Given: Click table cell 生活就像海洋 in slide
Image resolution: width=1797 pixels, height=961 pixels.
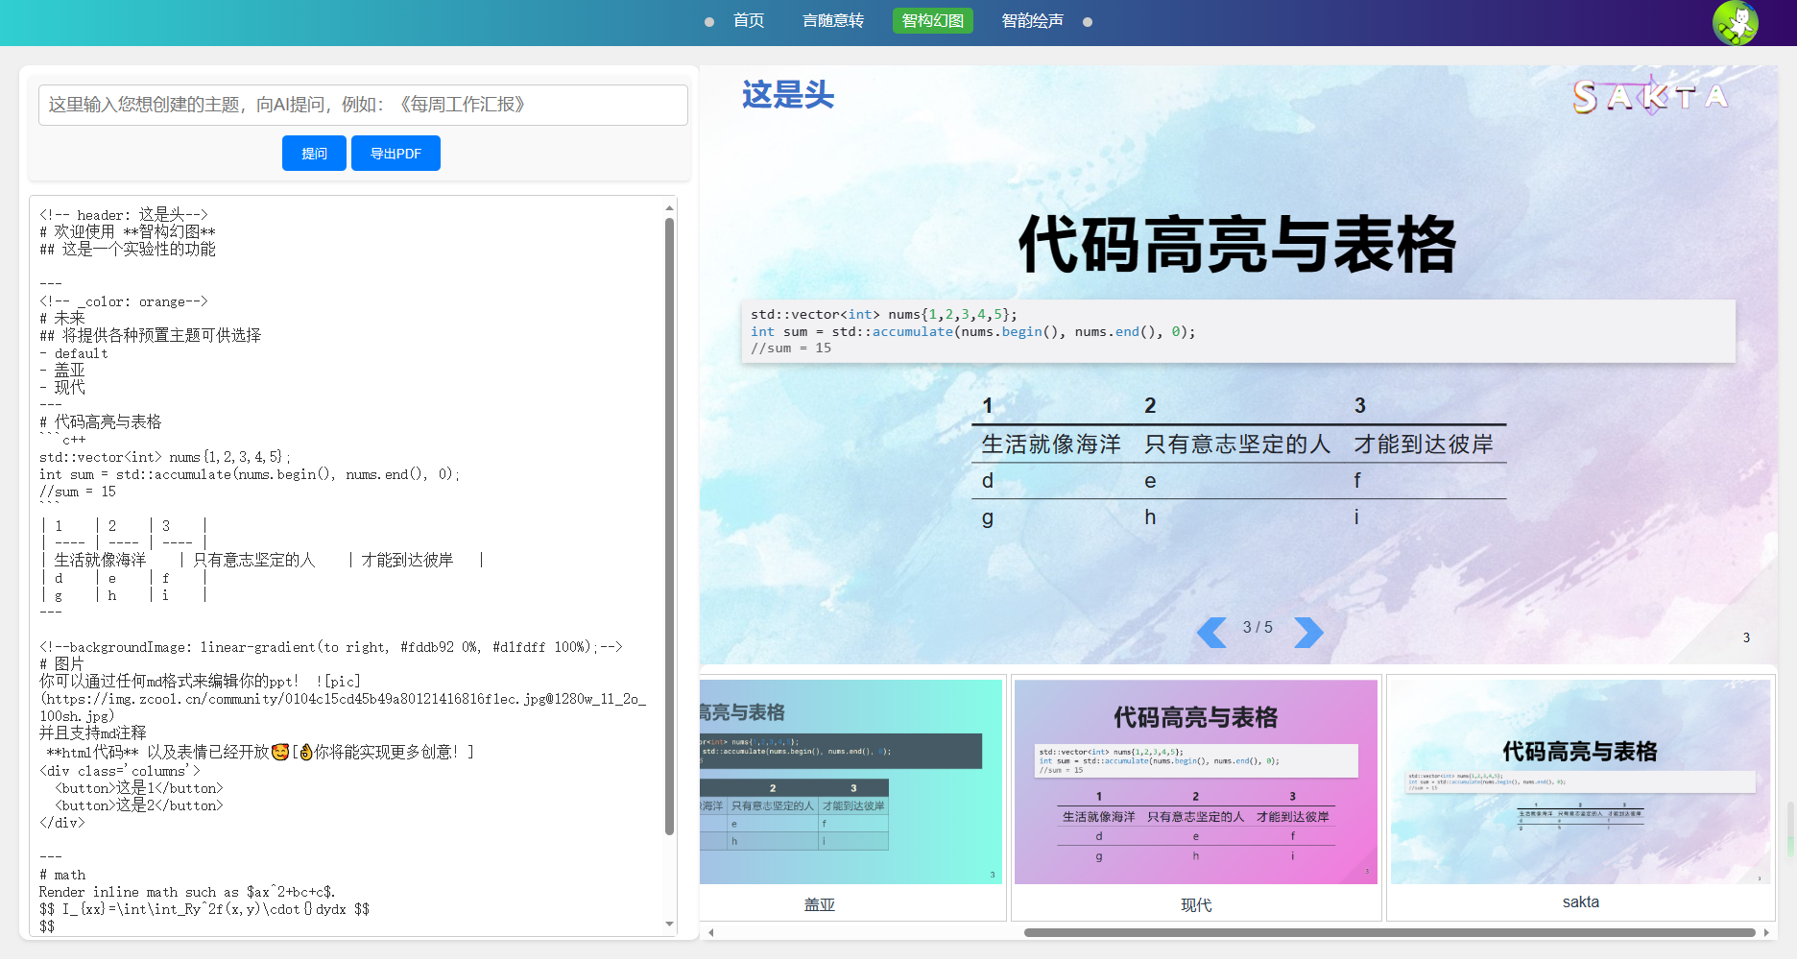Looking at the screenshot, I should pyautogui.click(x=1051, y=444).
